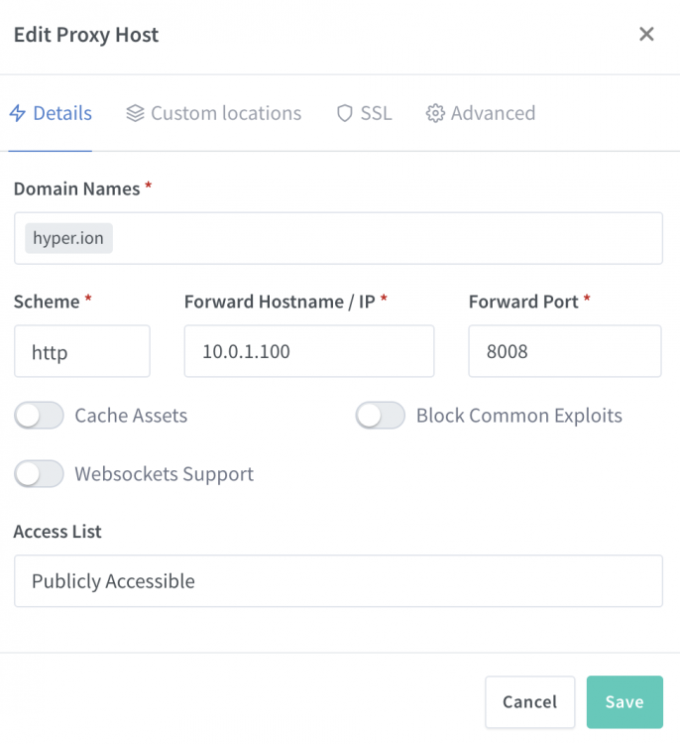Click the gear Advanced icon

click(435, 113)
